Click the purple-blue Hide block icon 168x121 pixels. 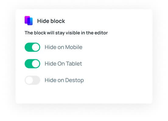[x=29, y=21]
